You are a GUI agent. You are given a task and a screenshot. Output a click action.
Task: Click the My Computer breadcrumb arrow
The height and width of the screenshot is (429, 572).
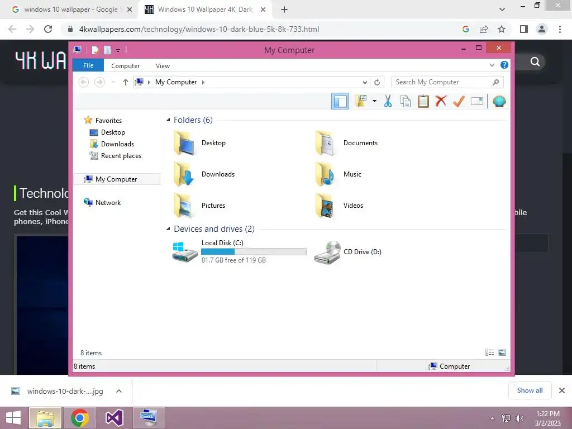point(203,82)
